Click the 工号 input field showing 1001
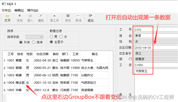178x102 pixels. [x=156, y=30]
